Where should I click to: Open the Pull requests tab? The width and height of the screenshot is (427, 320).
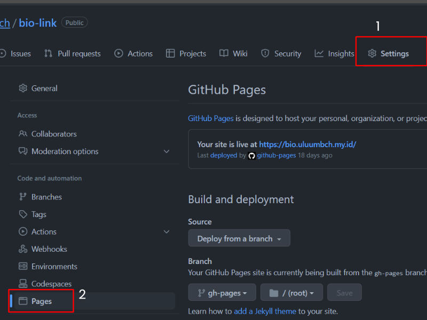coord(73,54)
